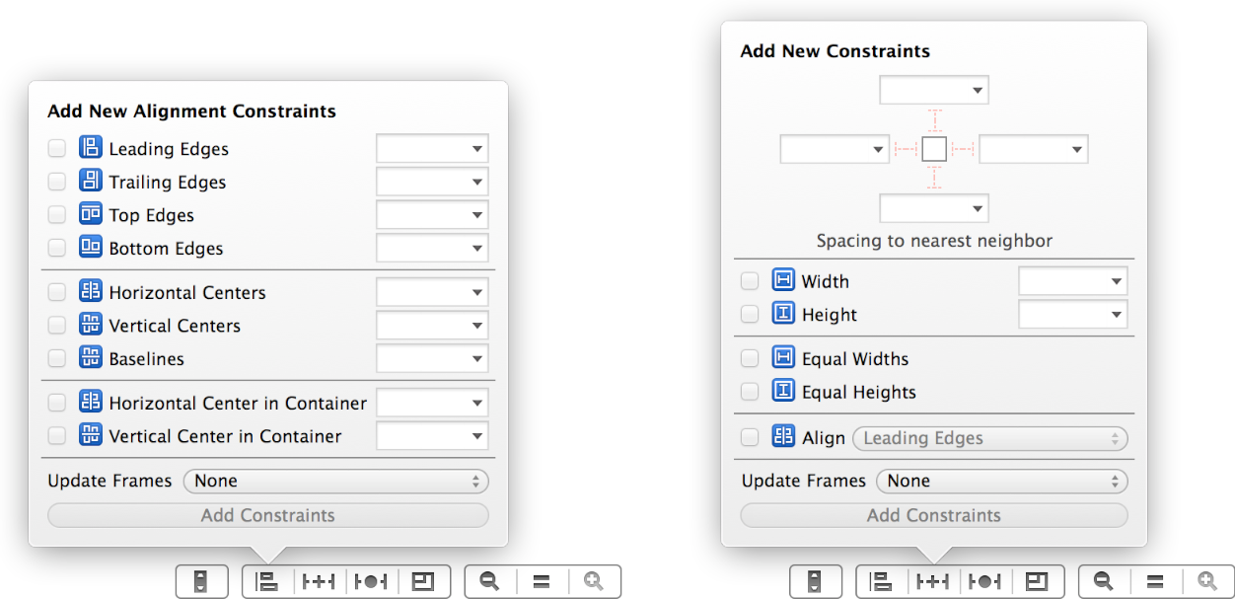Click the Trailing Edges alignment icon
This screenshot has height=599, width=1235.
91,182
